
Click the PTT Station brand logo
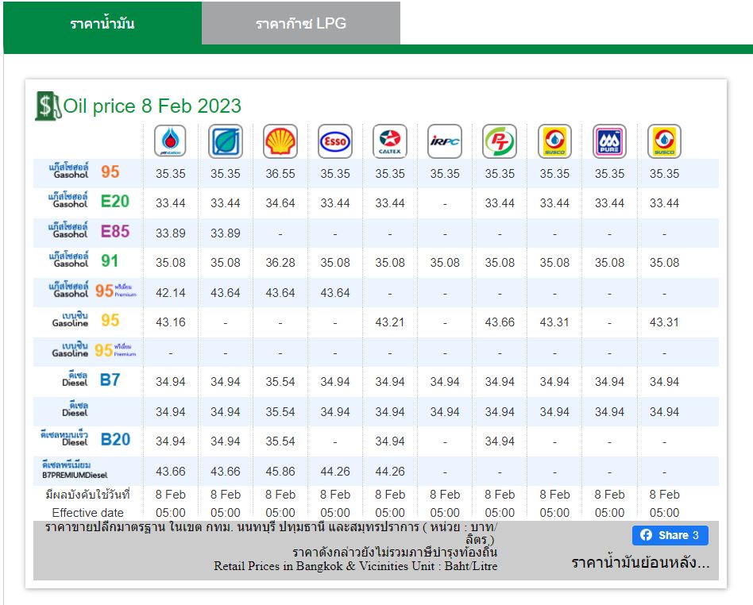click(x=171, y=141)
